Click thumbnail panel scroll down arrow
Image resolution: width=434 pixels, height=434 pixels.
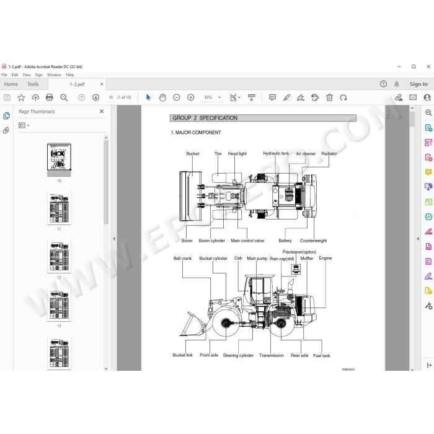click(106, 368)
